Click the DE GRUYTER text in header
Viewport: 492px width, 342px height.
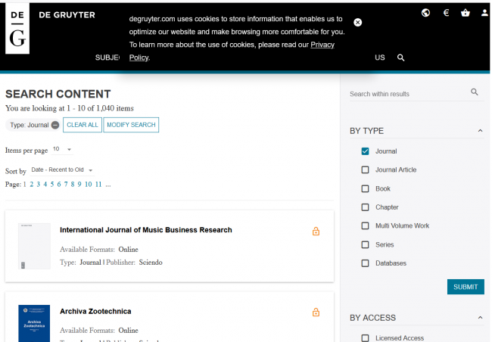pos(67,14)
